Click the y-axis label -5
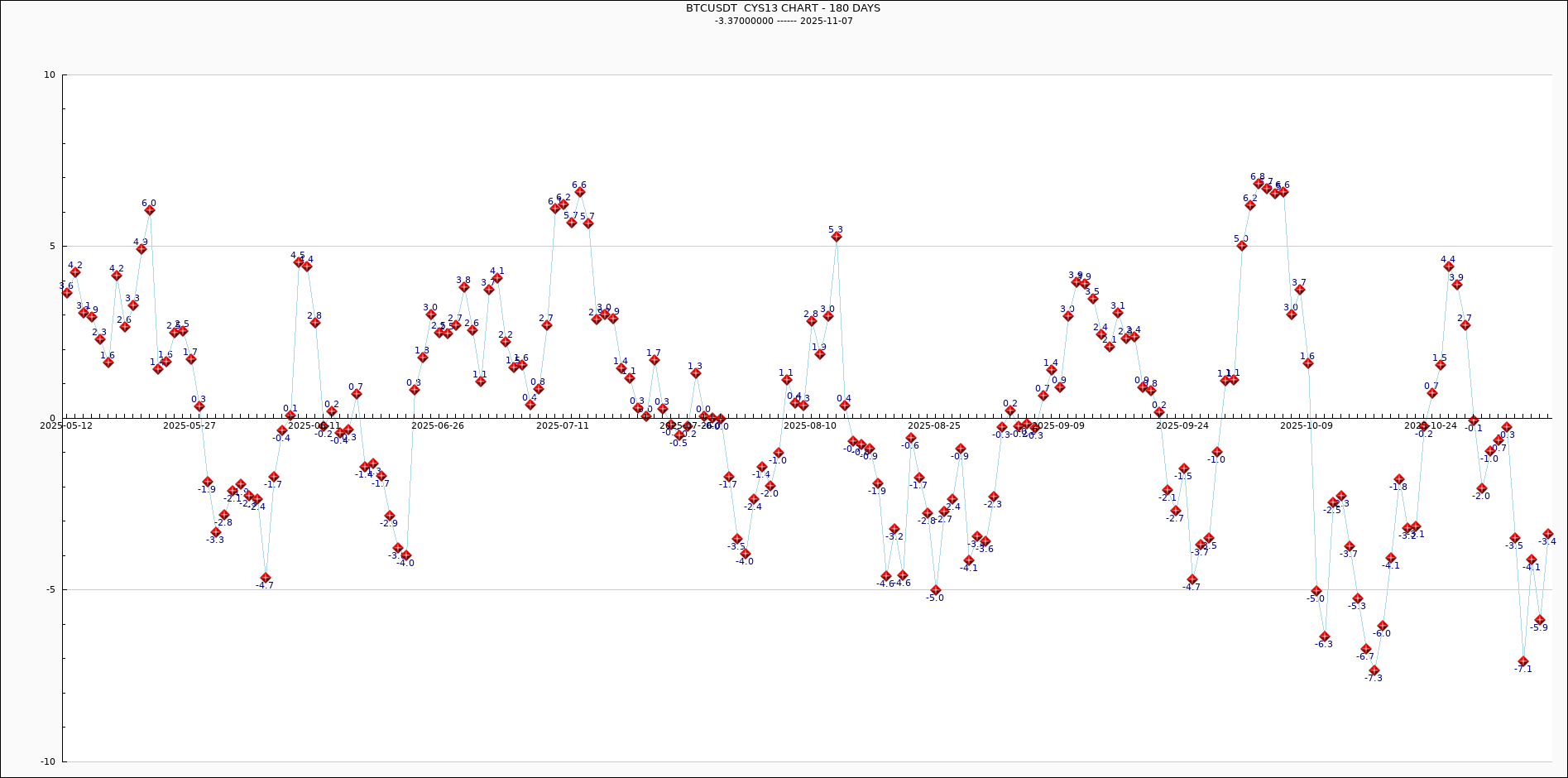 [x=50, y=590]
